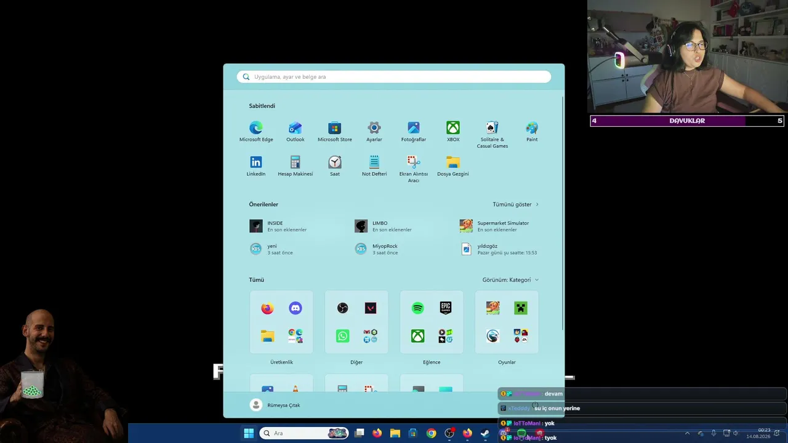Screen dimensions: 788x443
Task: Click the Windows Start button on taskbar
Action: click(249, 433)
